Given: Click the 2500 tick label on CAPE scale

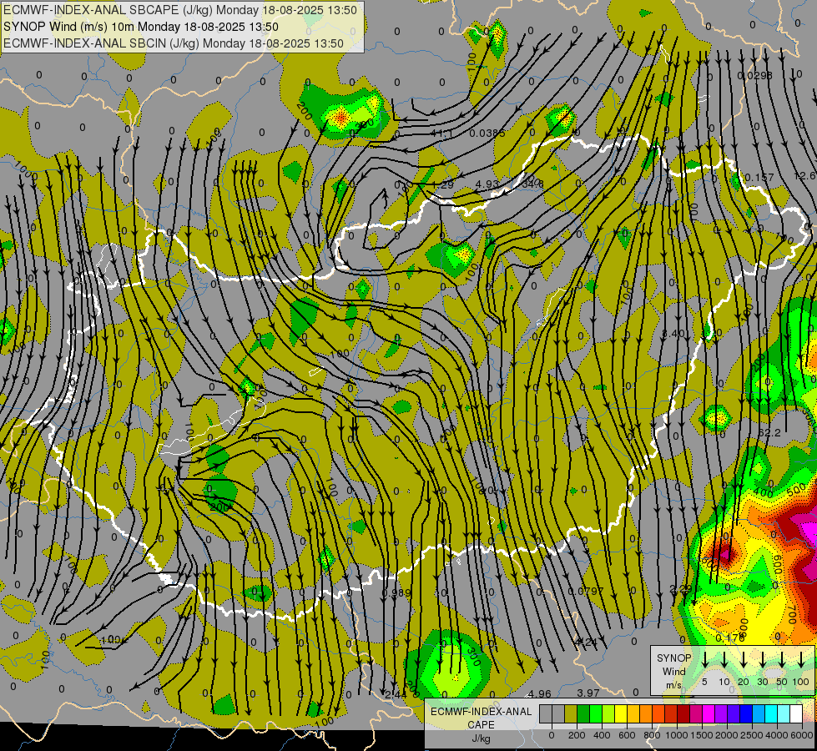Looking at the screenshot, I should point(752,735).
